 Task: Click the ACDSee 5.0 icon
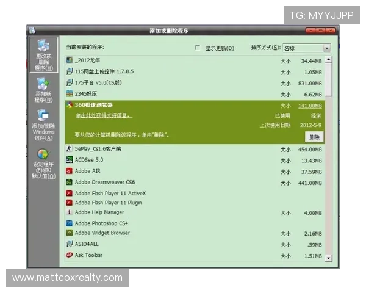(x=69, y=160)
